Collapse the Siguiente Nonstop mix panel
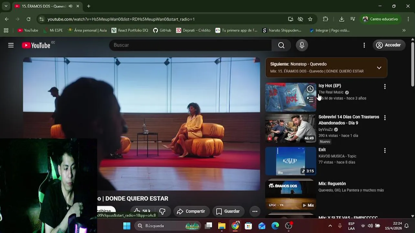This screenshot has width=415, height=233. pos(379,68)
